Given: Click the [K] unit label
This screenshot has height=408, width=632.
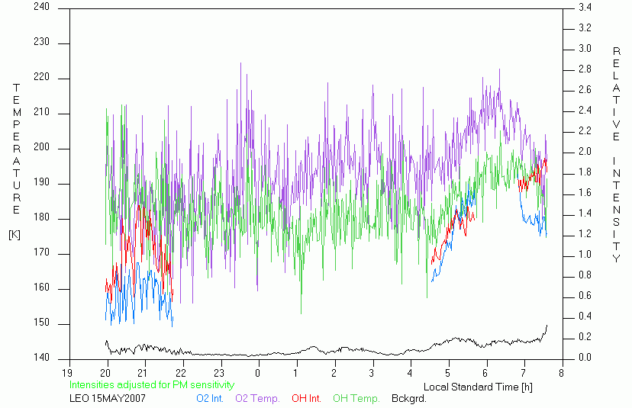Looking at the screenshot, I should click(x=15, y=235).
